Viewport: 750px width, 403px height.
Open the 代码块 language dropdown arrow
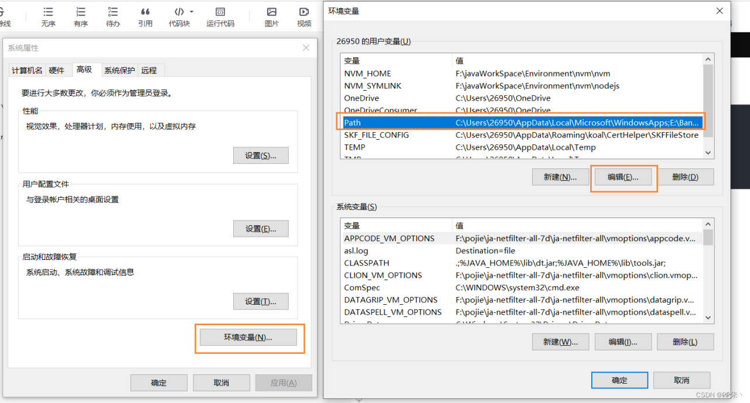(x=190, y=11)
